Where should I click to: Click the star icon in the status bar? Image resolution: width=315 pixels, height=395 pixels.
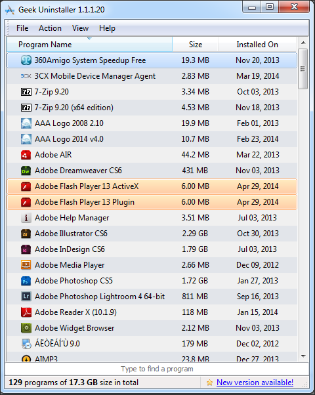pyautogui.click(x=209, y=383)
